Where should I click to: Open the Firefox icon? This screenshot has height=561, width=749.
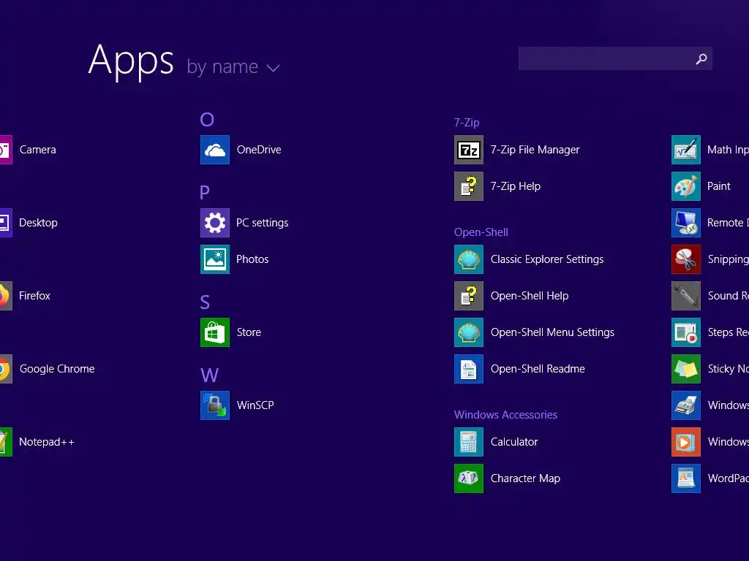tap(6, 296)
